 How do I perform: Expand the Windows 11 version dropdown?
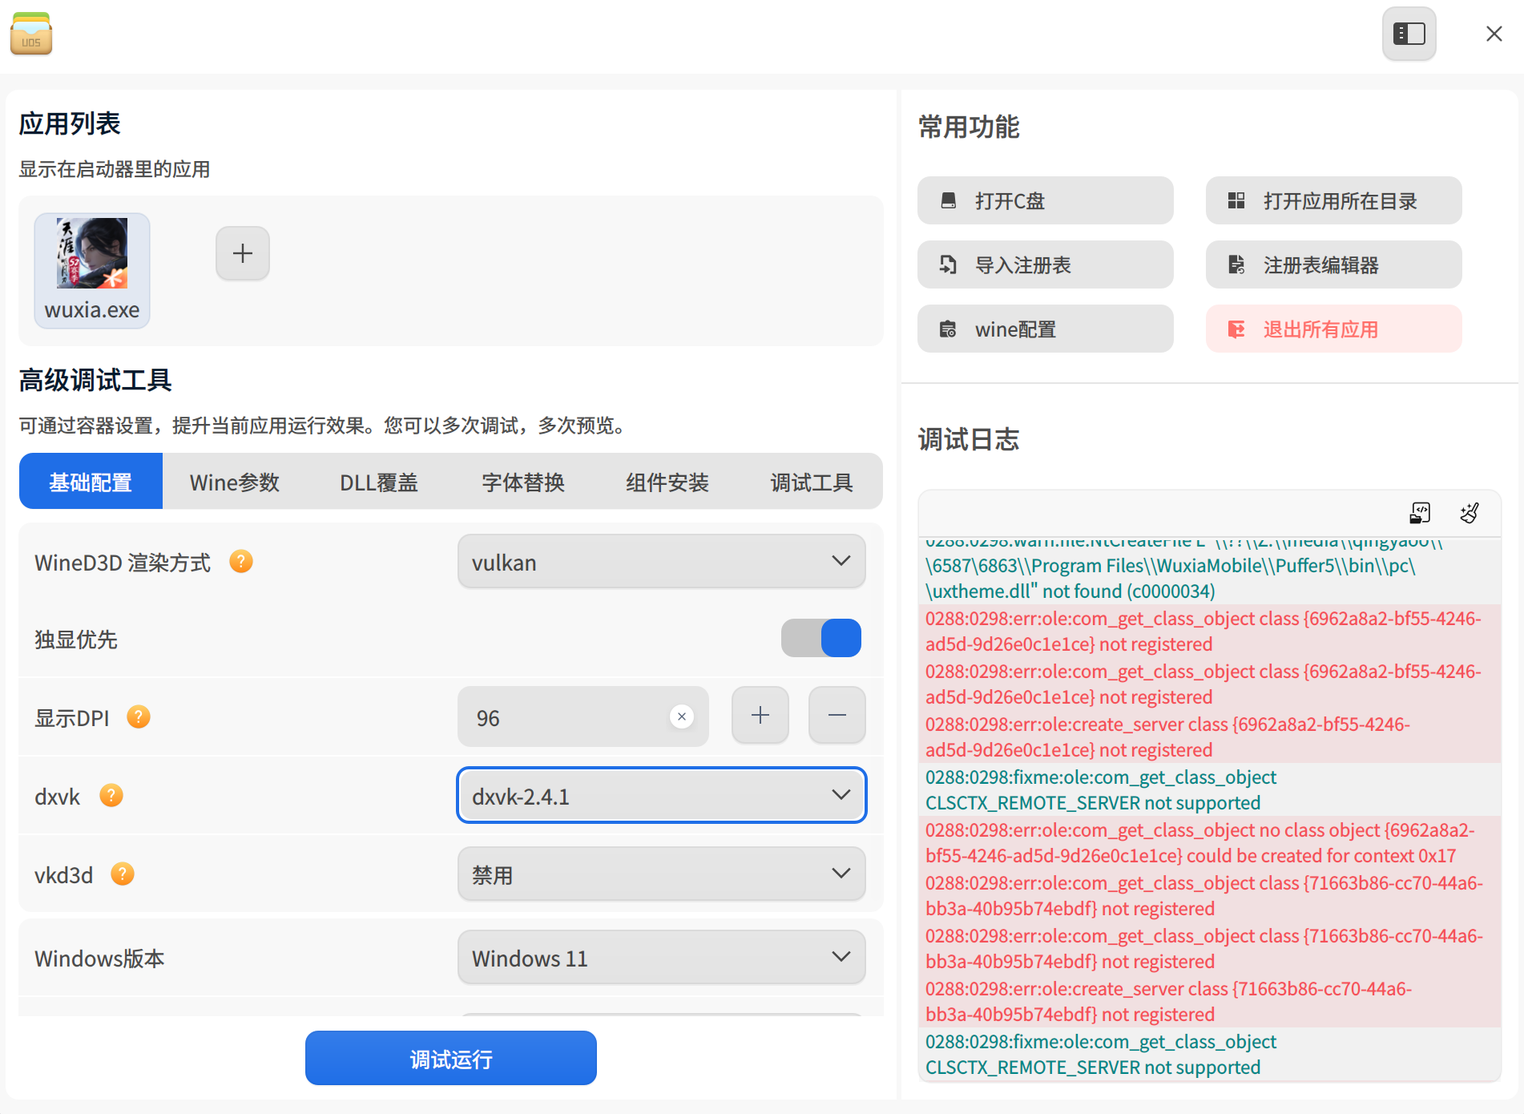(661, 957)
